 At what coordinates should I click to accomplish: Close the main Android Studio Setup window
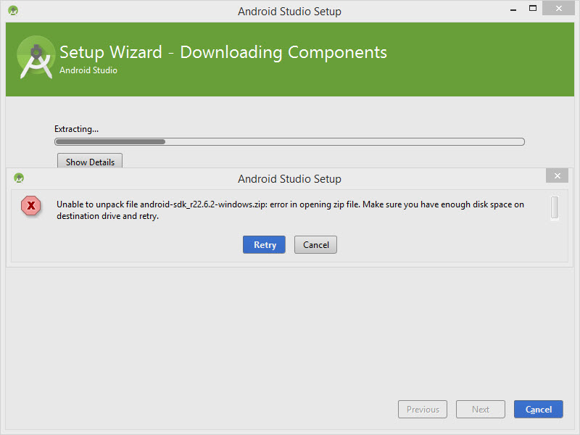click(x=558, y=8)
